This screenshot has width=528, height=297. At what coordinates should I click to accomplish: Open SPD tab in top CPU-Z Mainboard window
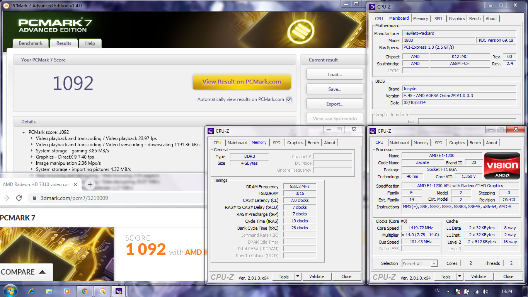438,19
